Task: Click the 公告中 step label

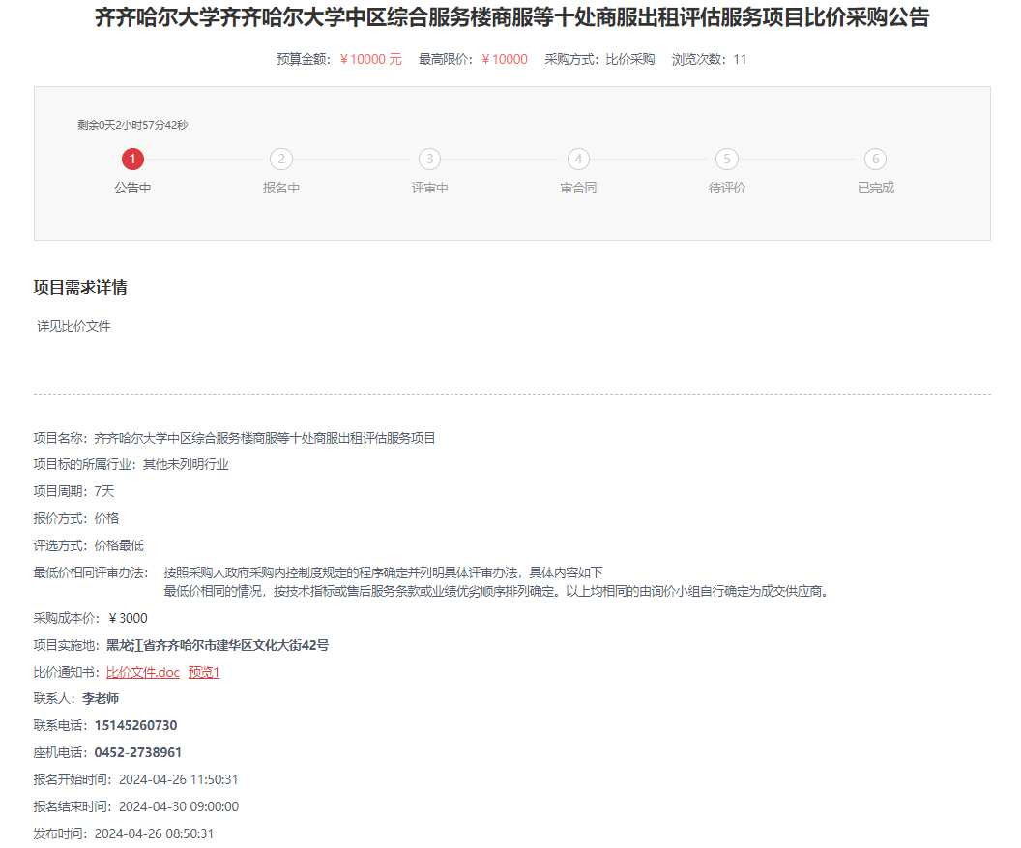Action: (x=132, y=188)
